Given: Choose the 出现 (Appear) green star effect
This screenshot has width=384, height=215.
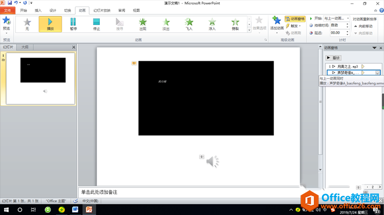Looking at the screenshot, I should [x=143, y=24].
